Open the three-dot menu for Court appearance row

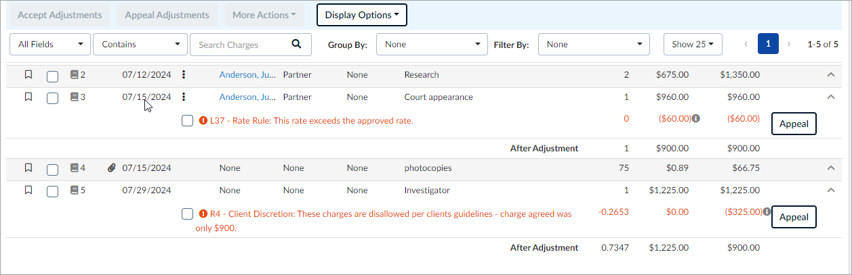pyautogui.click(x=184, y=97)
